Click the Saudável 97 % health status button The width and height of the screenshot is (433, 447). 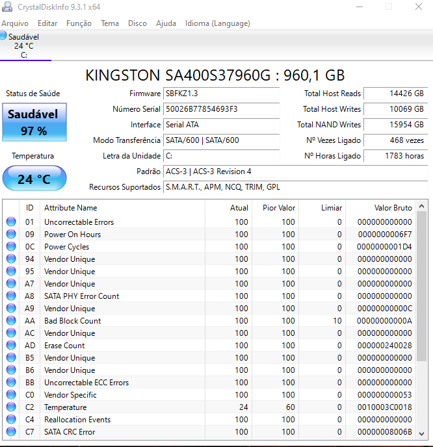tap(34, 122)
